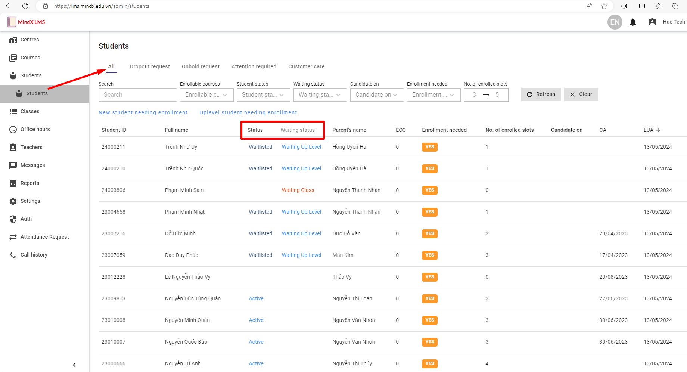Click the Clear filters button
Screen dimensions: 687x372
(x=581, y=94)
